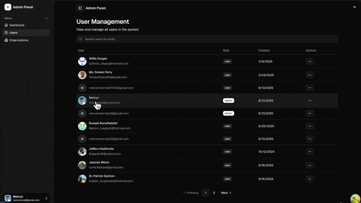Image resolution: width=361 pixels, height=203 pixels.
Task: Go to page 2 of users
Action: [214, 193]
